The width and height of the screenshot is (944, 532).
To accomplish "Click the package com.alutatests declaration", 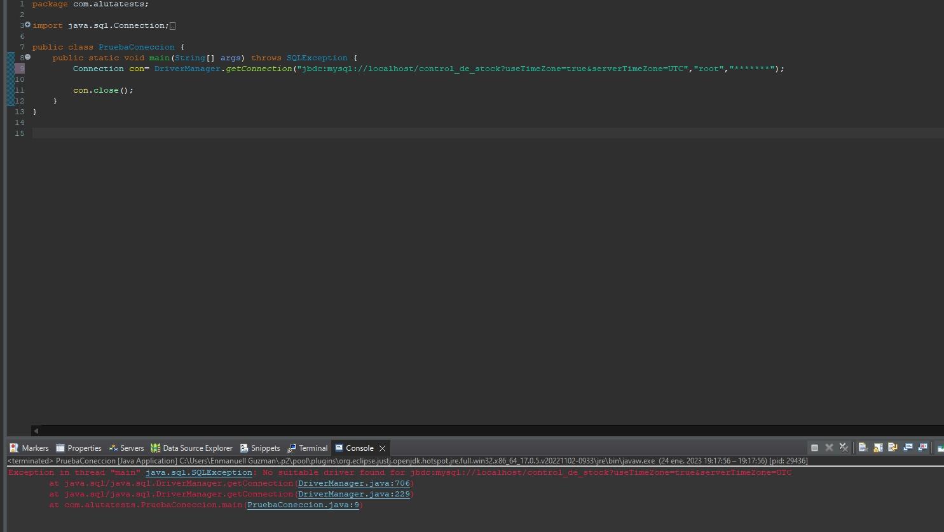I will coord(90,4).
